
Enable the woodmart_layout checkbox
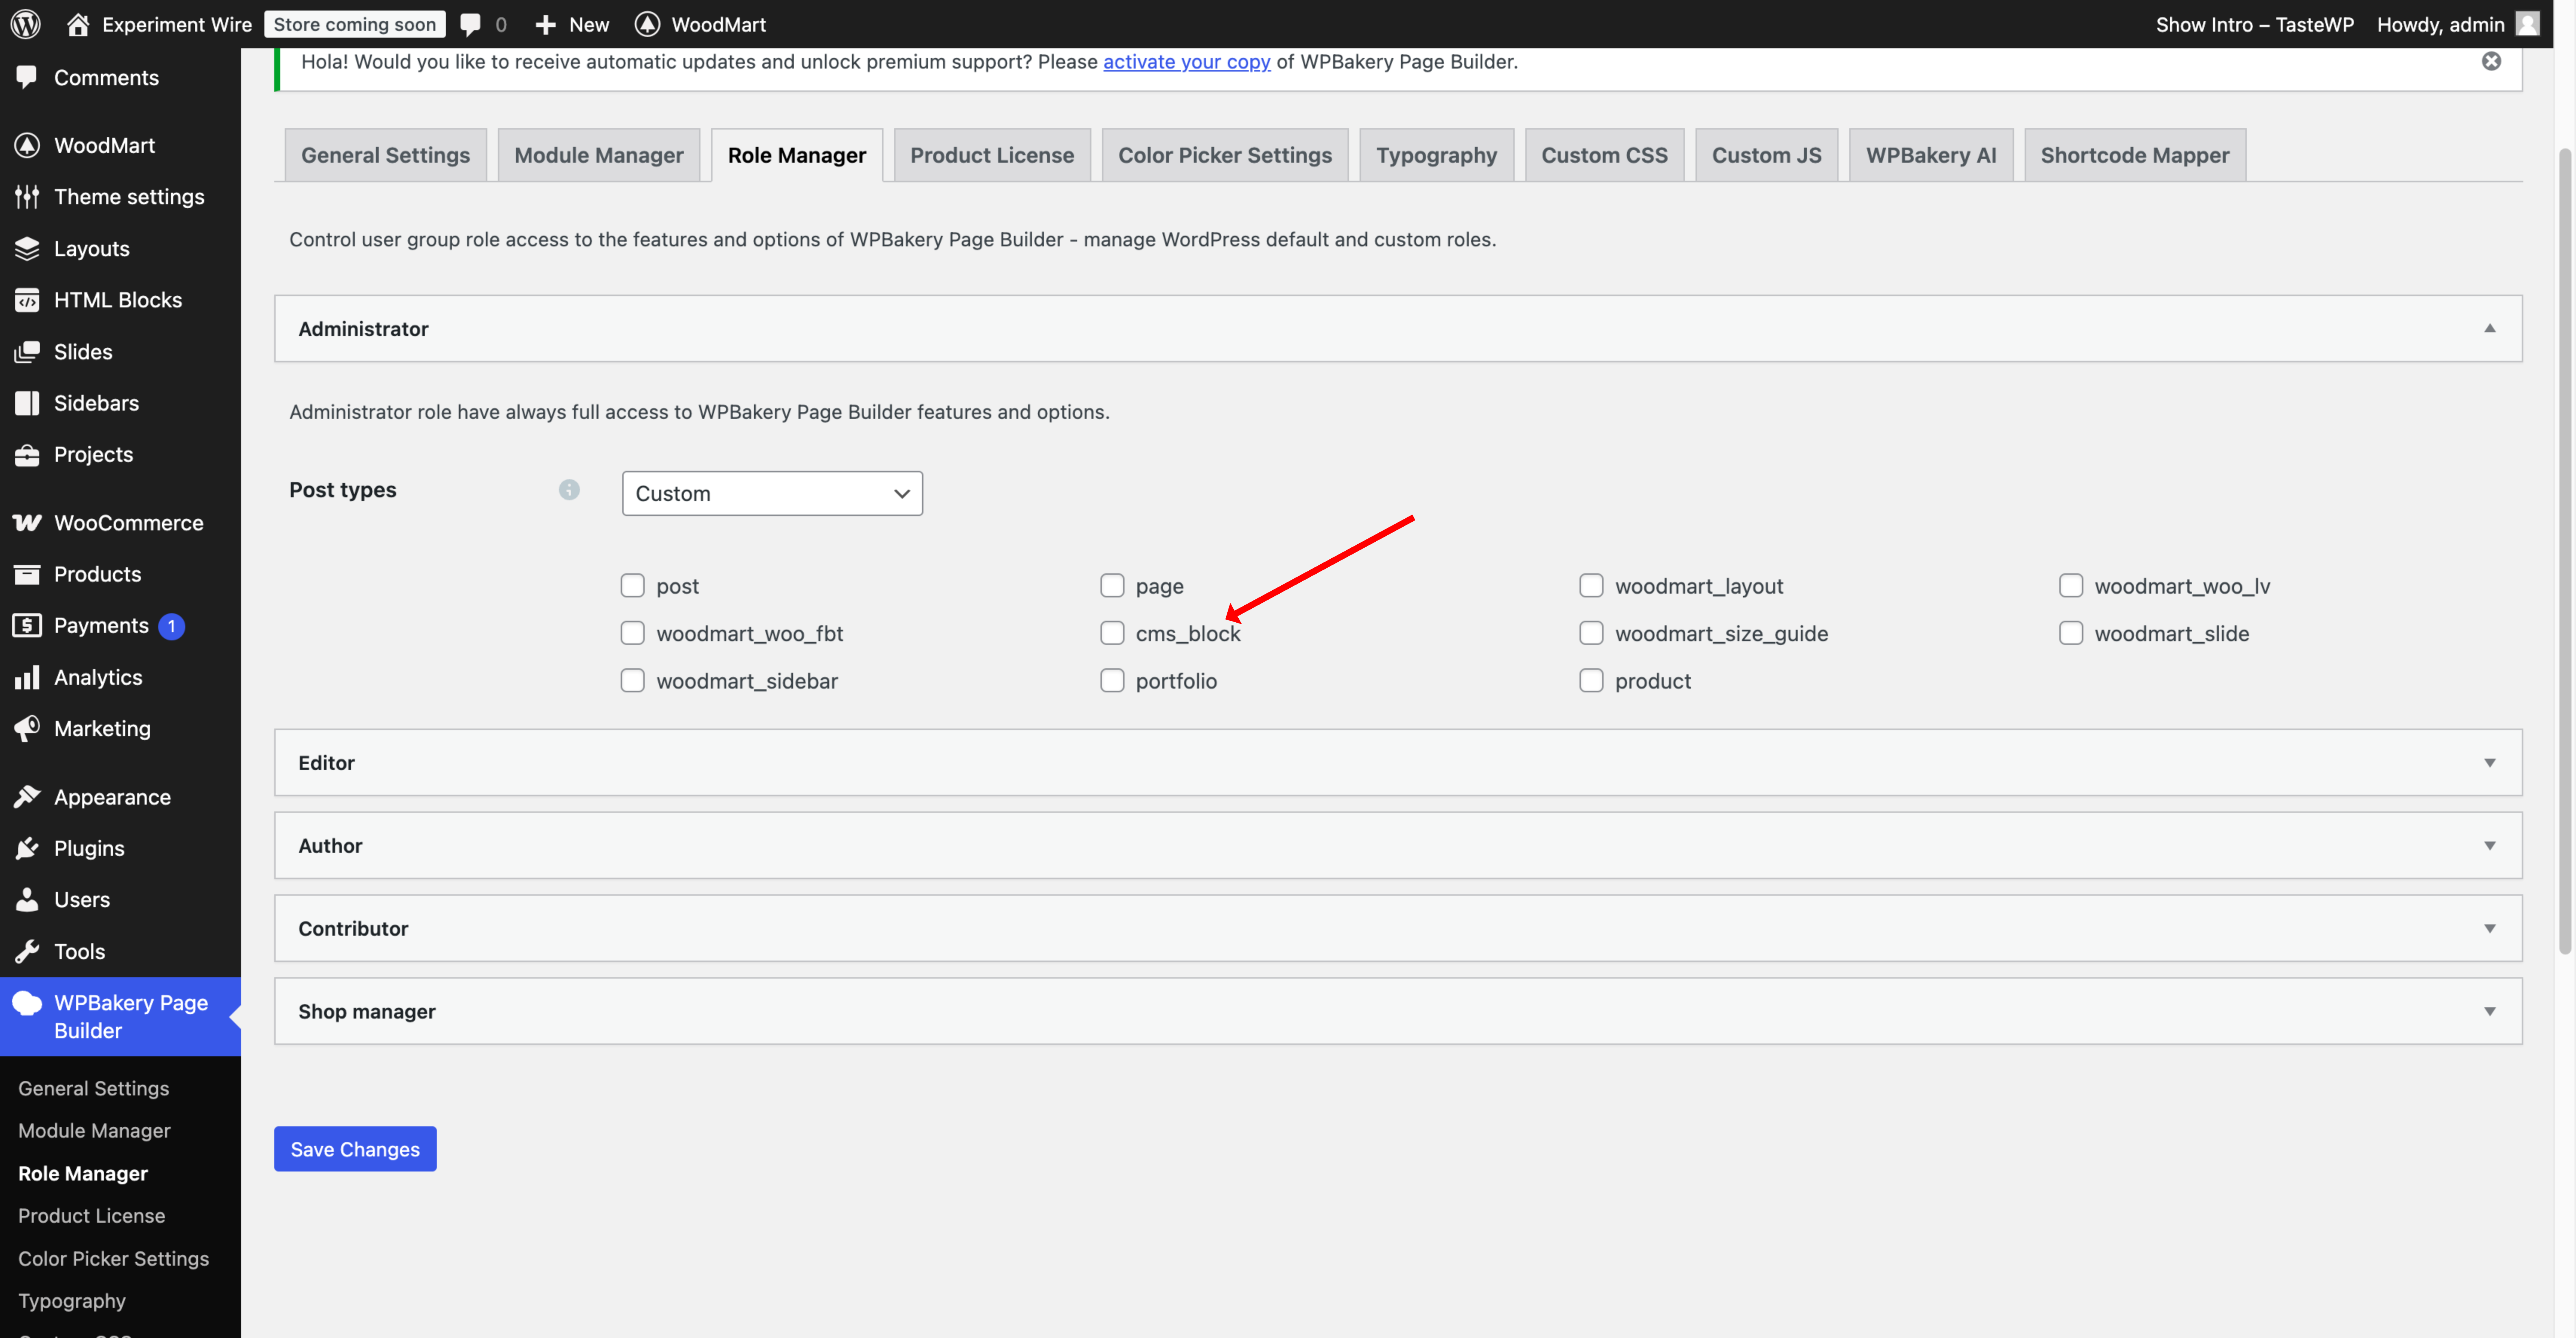1591,586
